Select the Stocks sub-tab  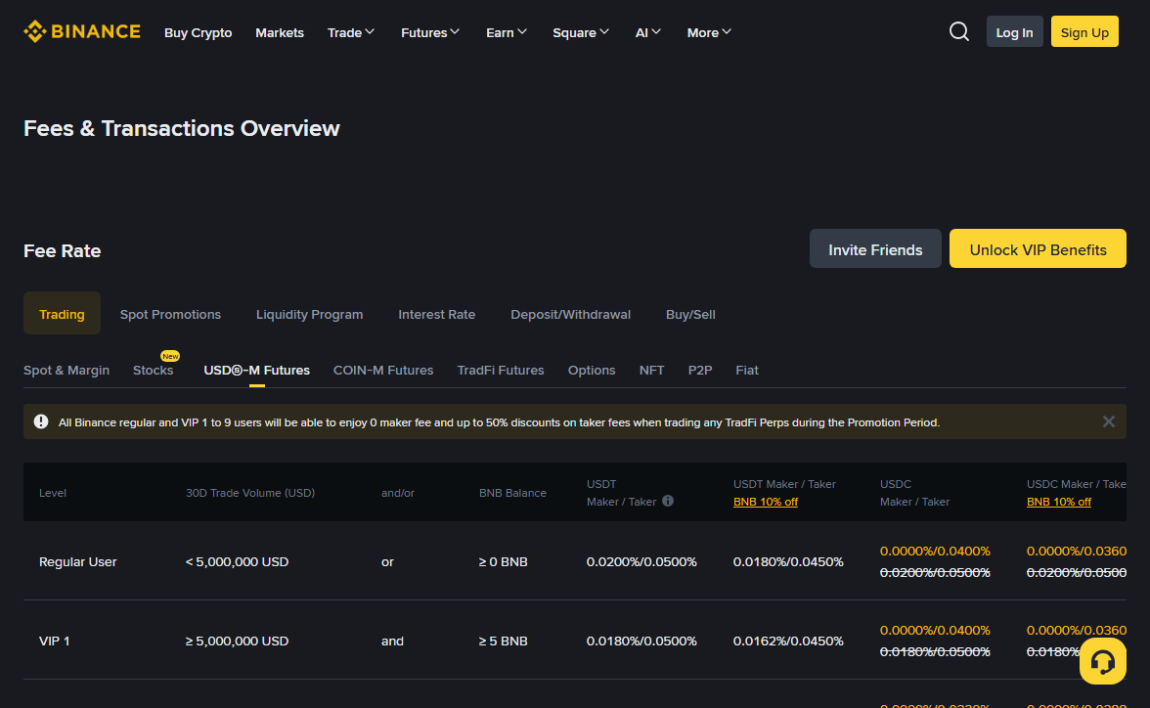[x=154, y=370]
